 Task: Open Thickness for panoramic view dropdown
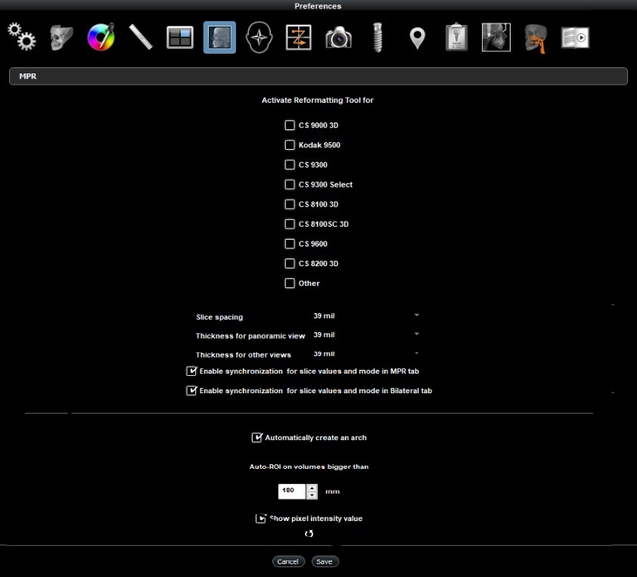point(416,334)
